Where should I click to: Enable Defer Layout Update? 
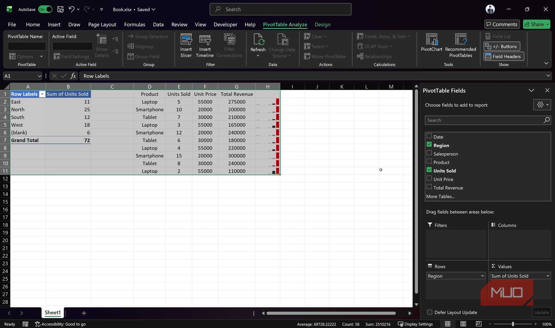[x=429, y=312]
